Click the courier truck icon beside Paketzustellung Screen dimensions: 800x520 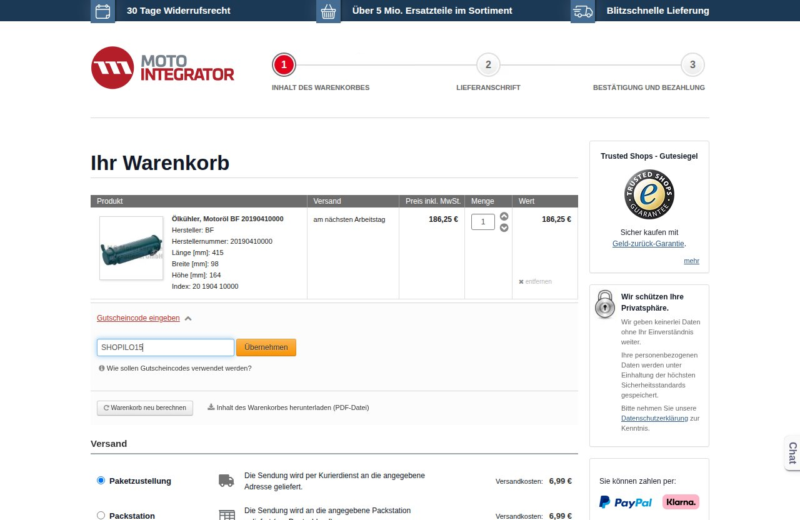(226, 481)
